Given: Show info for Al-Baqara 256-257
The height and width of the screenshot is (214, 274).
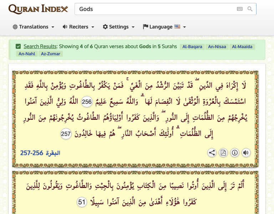Looking at the screenshot, I should point(234,153).
